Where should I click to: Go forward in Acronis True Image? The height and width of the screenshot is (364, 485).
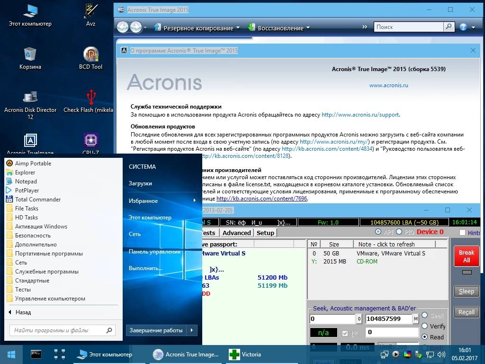136,27
